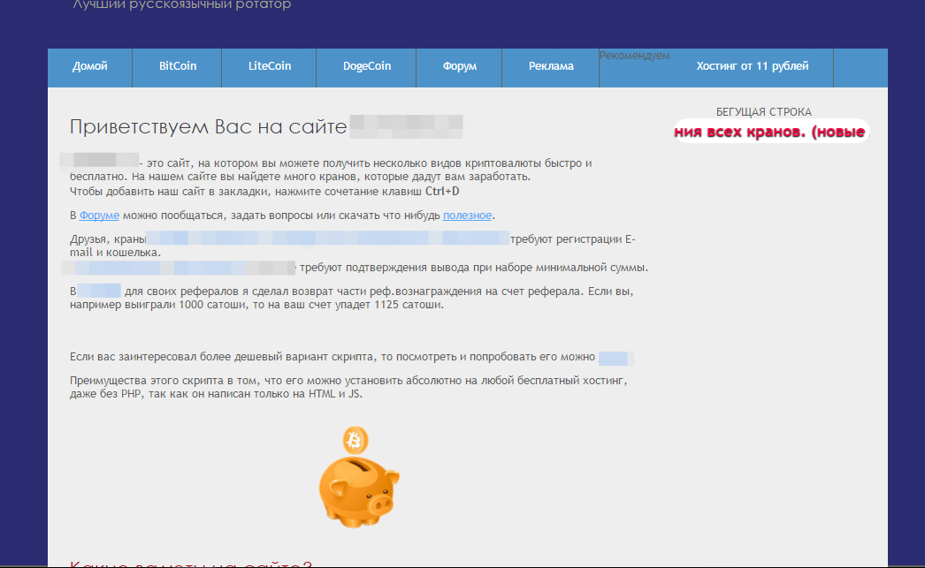
Task: Follow the Форуме link in the text
Action: (x=99, y=216)
